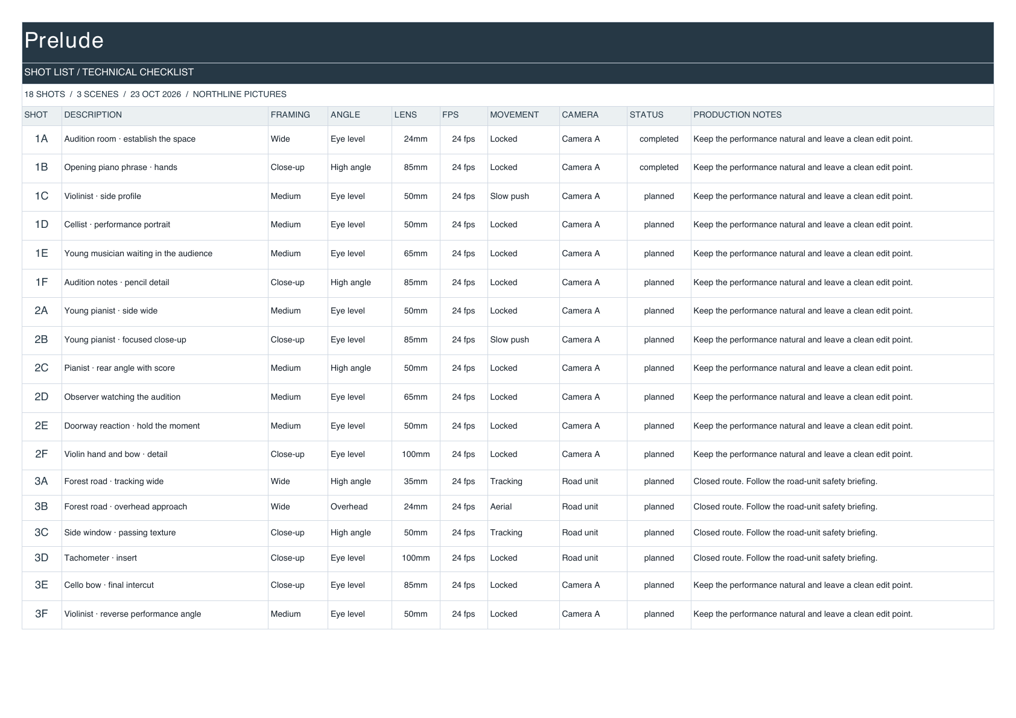1016x718 pixels.
Task: Select 'Opening piano phrase · hands' description
Action: click(121, 168)
